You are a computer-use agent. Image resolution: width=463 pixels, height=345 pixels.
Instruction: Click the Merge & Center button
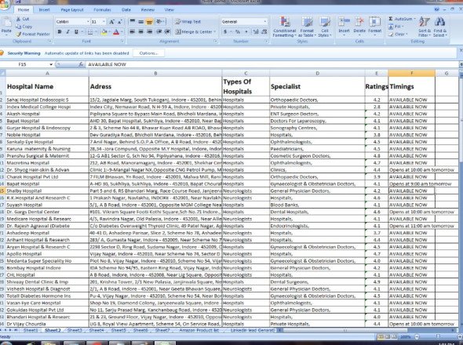(x=195, y=31)
